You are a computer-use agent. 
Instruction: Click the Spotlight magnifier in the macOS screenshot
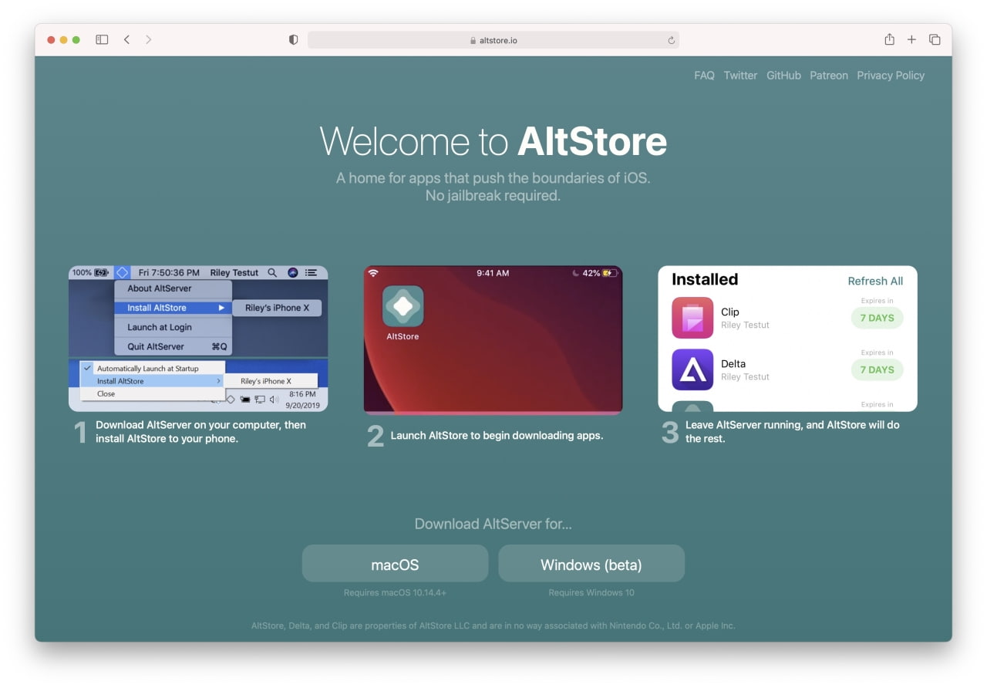click(x=272, y=272)
